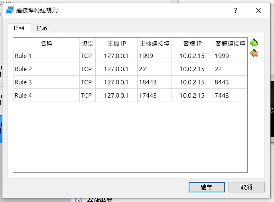Close the port forwarding rules dialog
Screen dimensions: 274x202
coord(258,10)
